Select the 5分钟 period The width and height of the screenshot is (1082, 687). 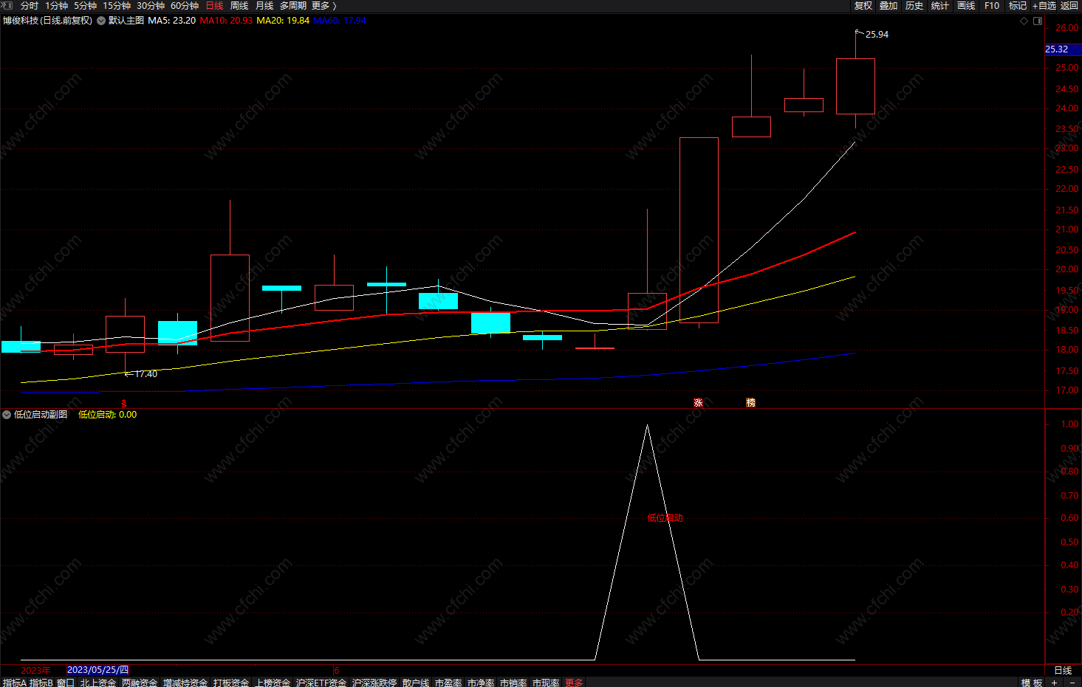[85, 6]
